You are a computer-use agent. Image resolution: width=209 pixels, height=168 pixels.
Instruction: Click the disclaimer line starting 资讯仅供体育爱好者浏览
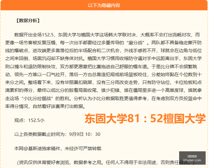click(106, 163)
